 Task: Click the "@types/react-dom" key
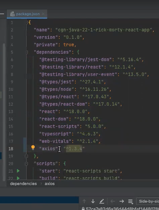coord(63,104)
